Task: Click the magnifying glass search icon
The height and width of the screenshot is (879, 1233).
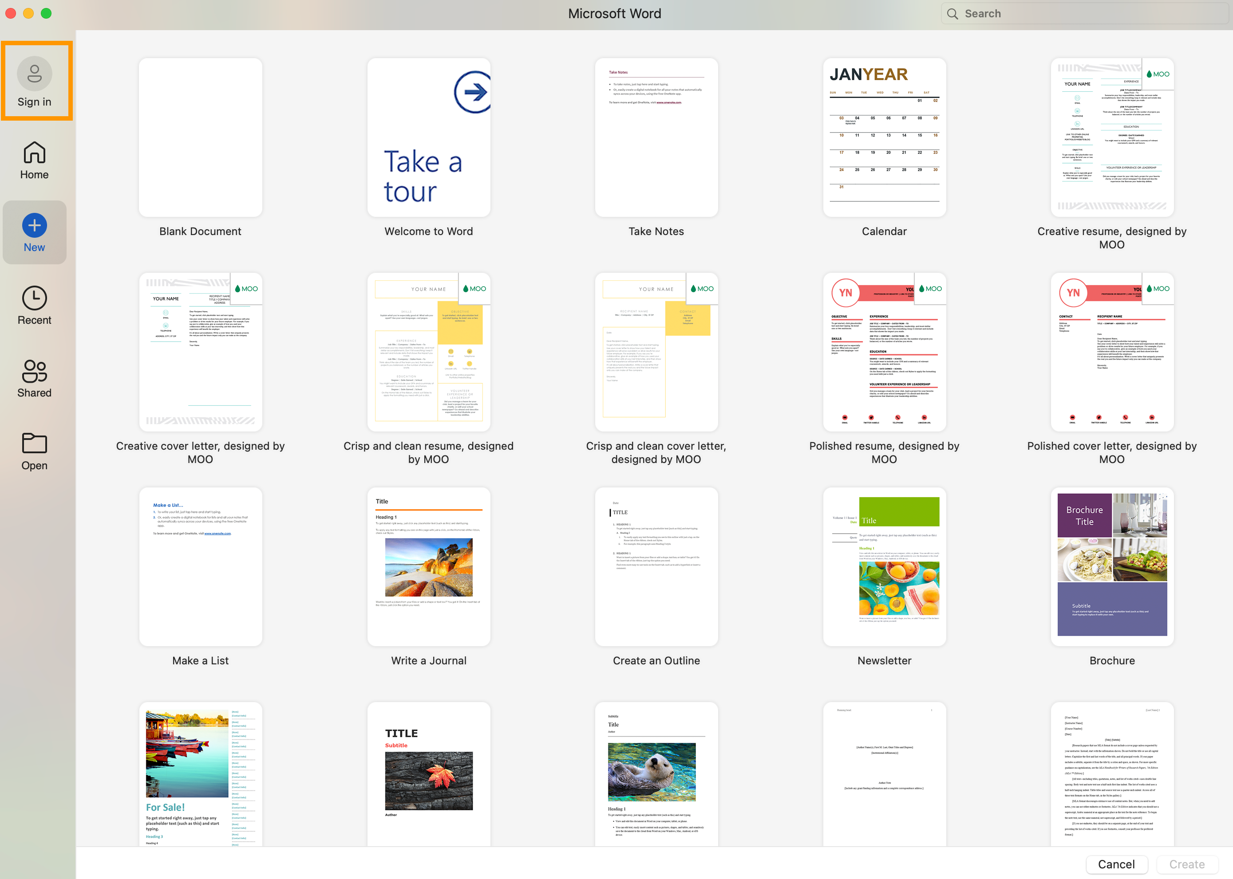Action: [952, 14]
